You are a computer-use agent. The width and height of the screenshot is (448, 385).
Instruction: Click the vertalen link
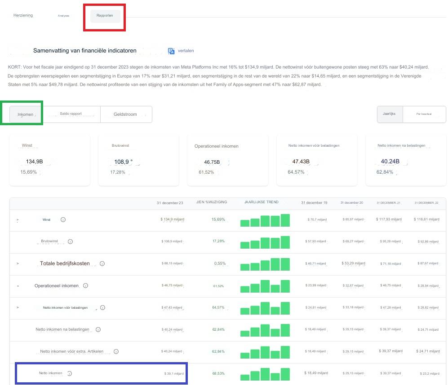186,51
